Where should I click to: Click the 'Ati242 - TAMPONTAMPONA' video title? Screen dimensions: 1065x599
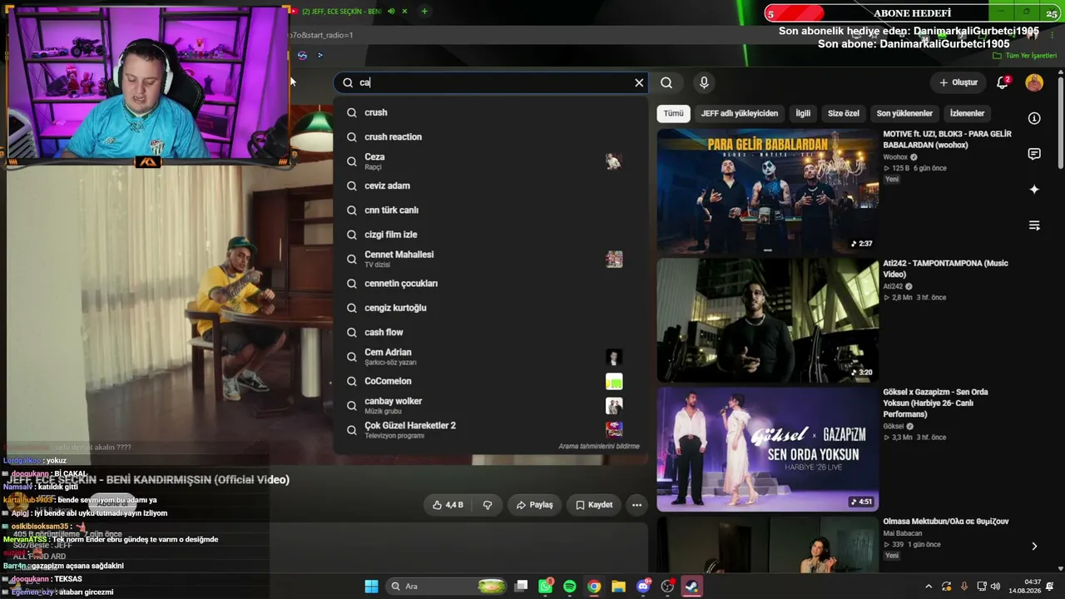tap(945, 269)
